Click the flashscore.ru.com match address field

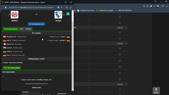click(x=31, y=7)
